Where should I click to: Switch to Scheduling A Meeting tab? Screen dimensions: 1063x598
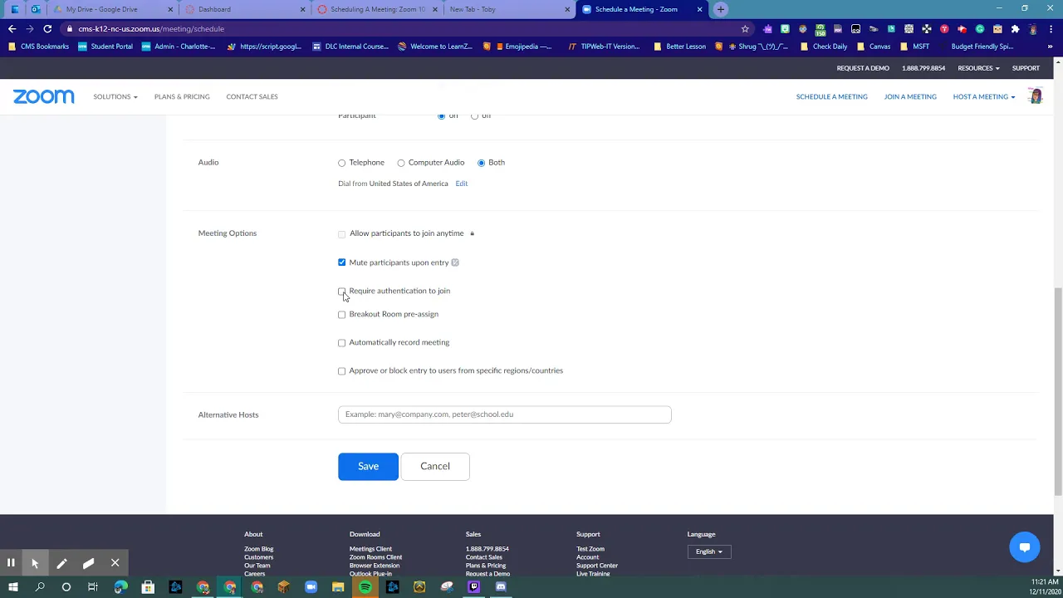[378, 9]
